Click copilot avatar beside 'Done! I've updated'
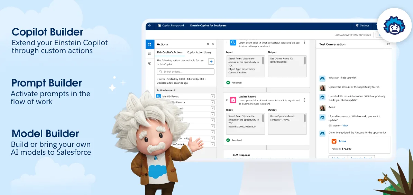 pos(322,133)
